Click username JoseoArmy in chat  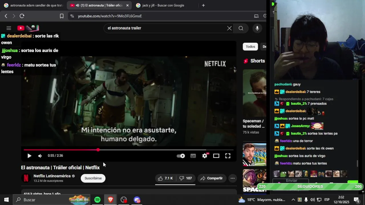(300, 126)
